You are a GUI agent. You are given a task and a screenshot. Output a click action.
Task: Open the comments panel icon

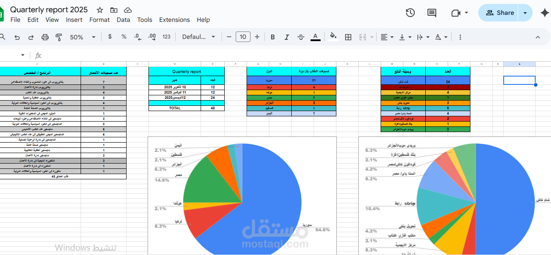[x=432, y=13]
